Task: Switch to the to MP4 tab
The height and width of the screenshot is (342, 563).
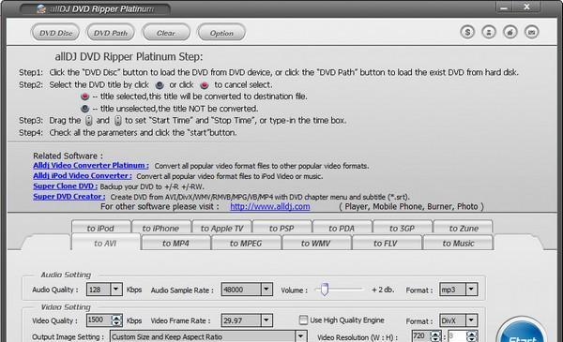Action: pos(175,243)
